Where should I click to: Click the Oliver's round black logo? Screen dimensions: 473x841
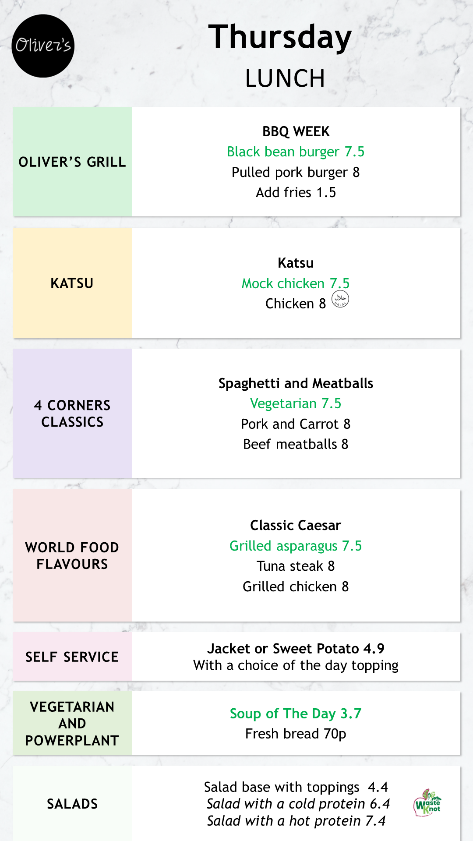(43, 46)
